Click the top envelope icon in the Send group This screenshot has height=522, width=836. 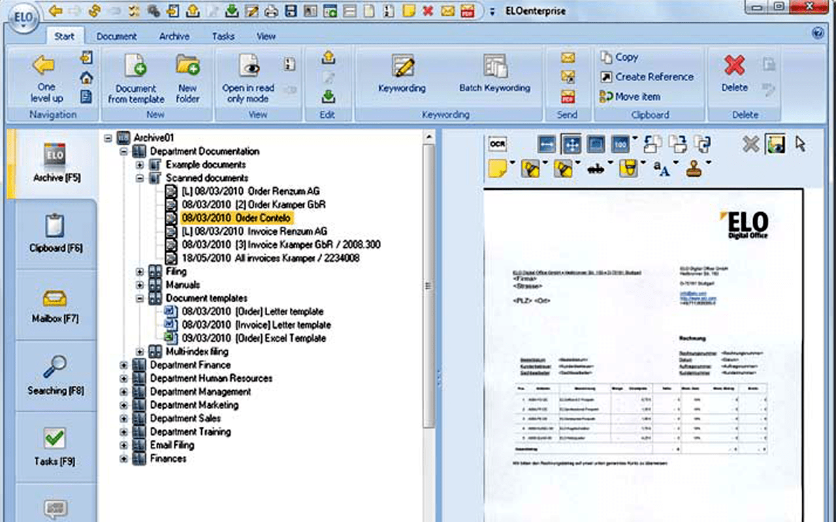tap(568, 57)
